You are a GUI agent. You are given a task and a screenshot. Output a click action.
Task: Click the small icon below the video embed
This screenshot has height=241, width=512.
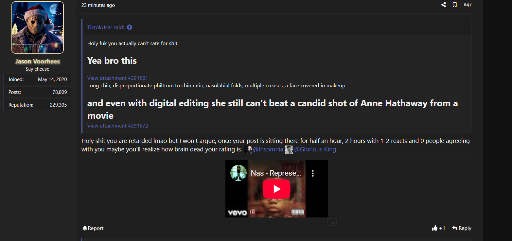tap(332, 222)
